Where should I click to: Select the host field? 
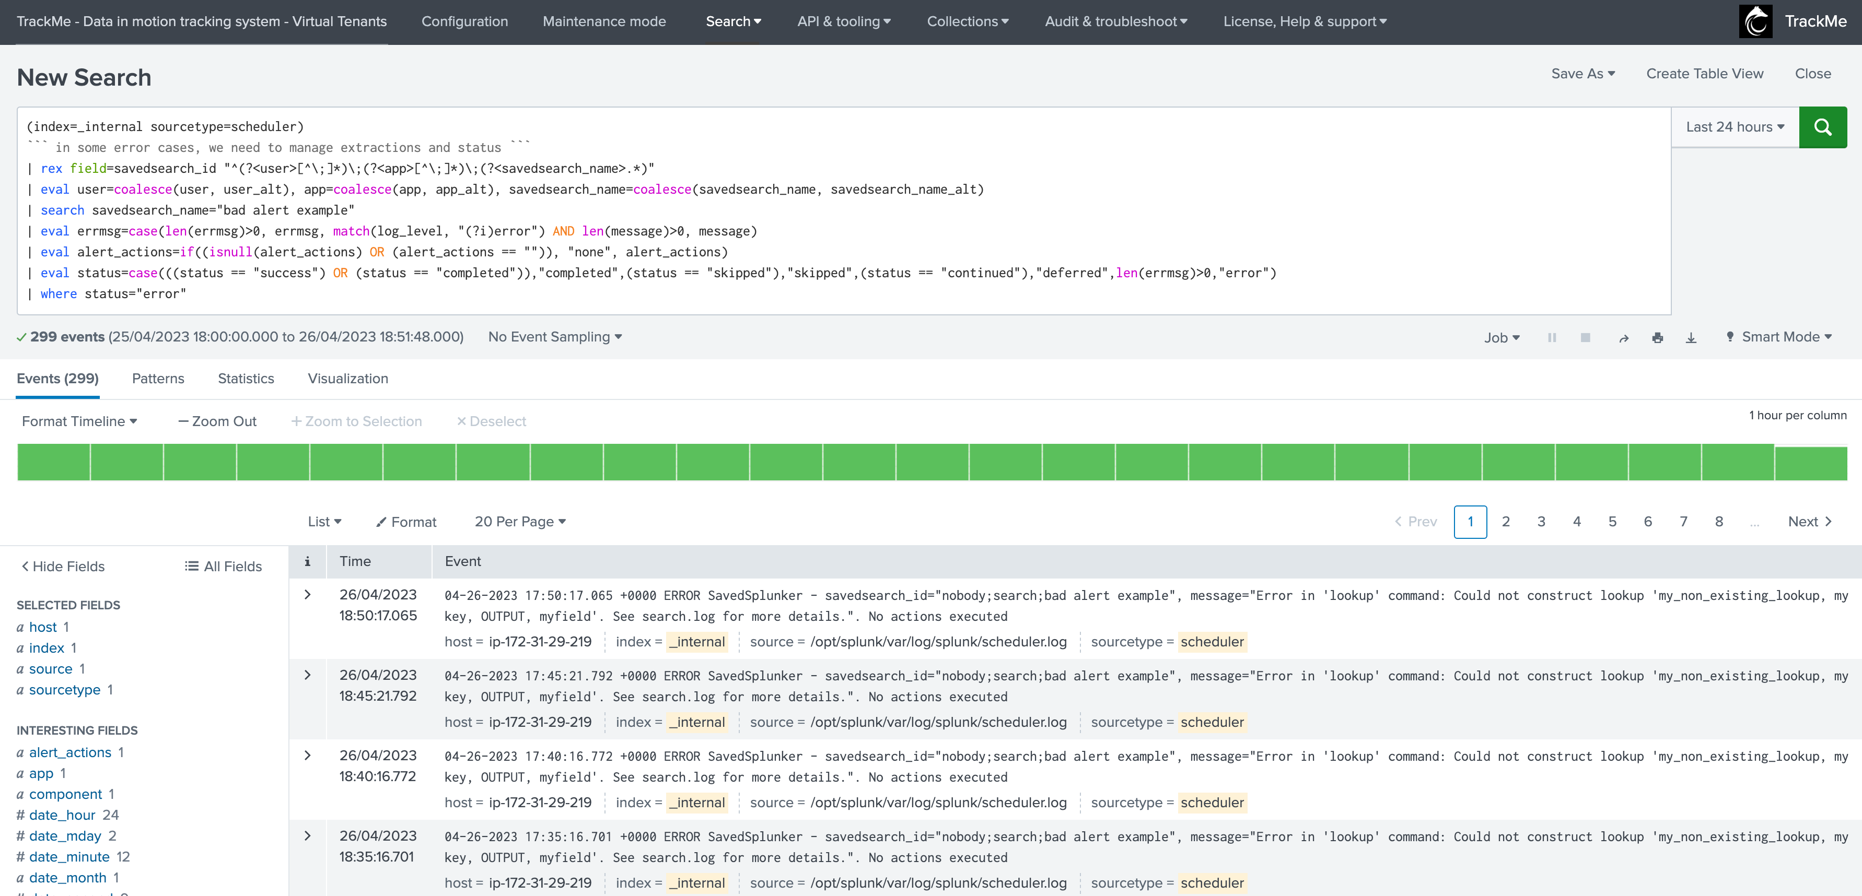click(x=43, y=627)
